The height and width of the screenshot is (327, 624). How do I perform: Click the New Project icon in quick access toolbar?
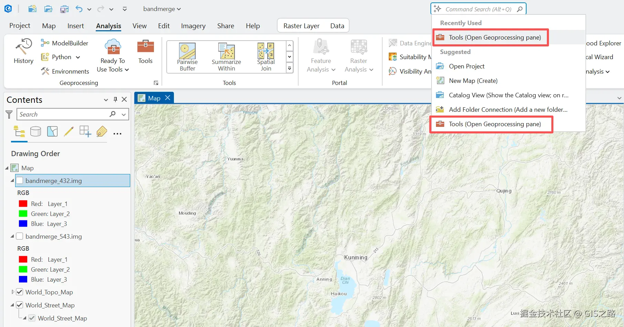32,9
